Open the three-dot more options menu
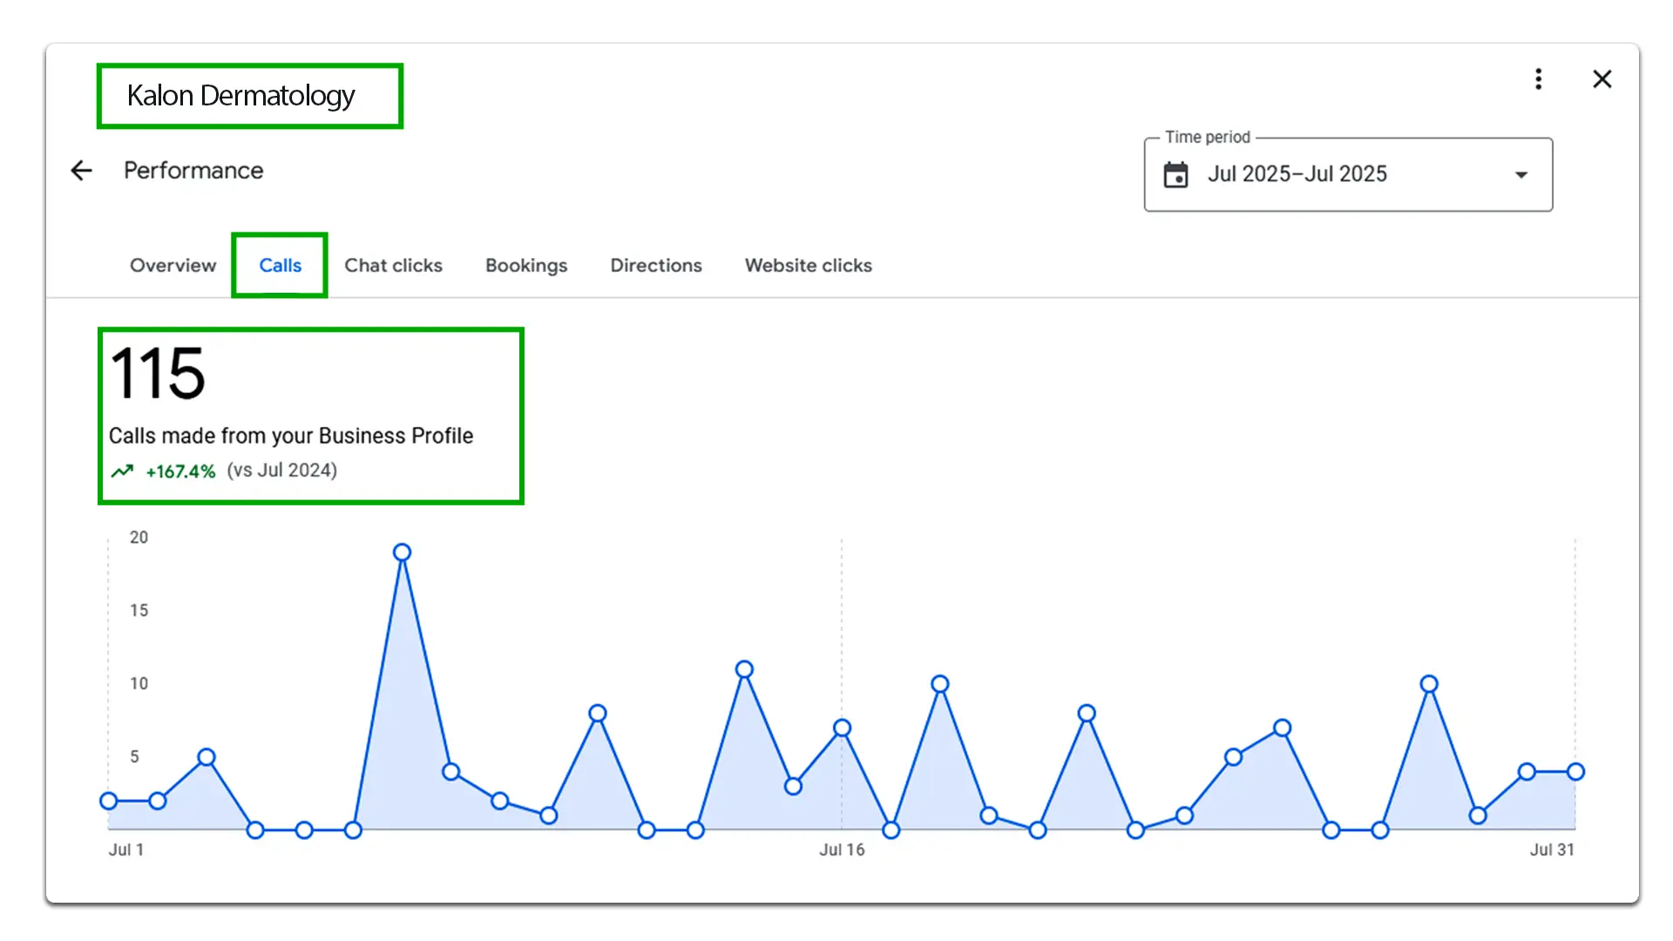The width and height of the screenshot is (1673, 941). pos(1538,79)
